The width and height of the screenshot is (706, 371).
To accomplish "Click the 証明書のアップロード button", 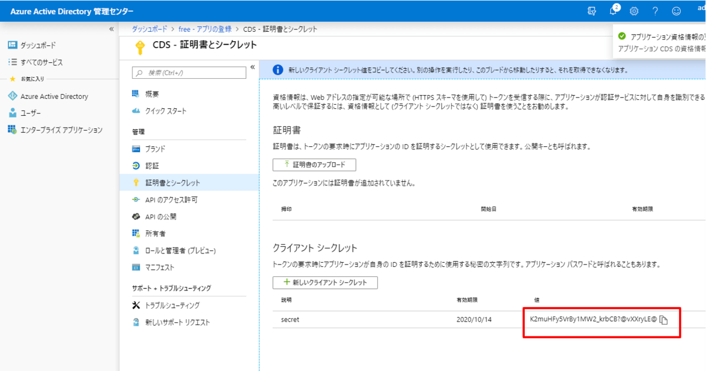I will [x=314, y=165].
